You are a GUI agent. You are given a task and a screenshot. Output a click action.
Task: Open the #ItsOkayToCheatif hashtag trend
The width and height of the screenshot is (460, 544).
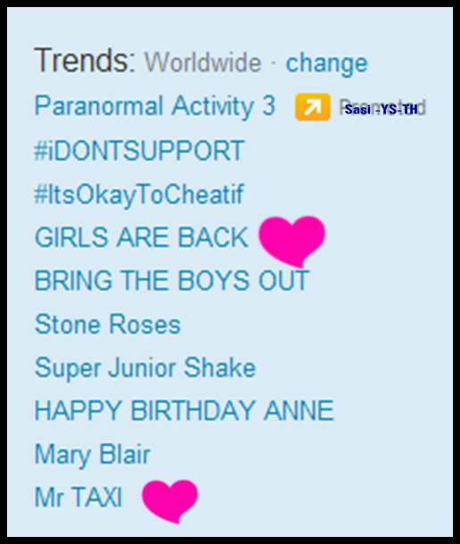pyautogui.click(x=139, y=195)
